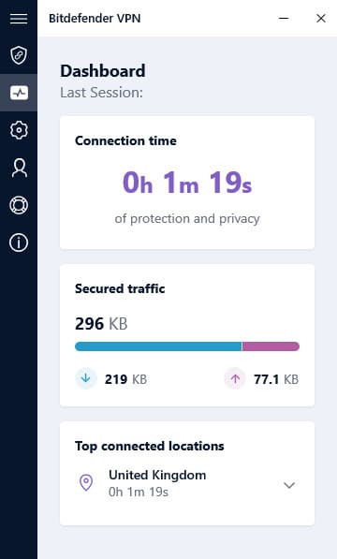Select the United Kingdom location entry
This screenshot has width=337, height=559.
pos(187,483)
